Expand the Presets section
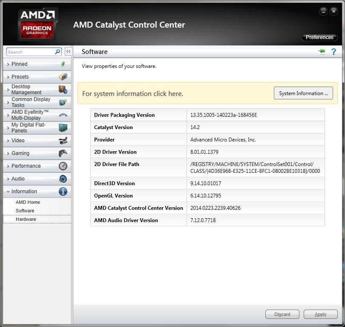Viewport: 345px width, 327px height. [x=37, y=77]
